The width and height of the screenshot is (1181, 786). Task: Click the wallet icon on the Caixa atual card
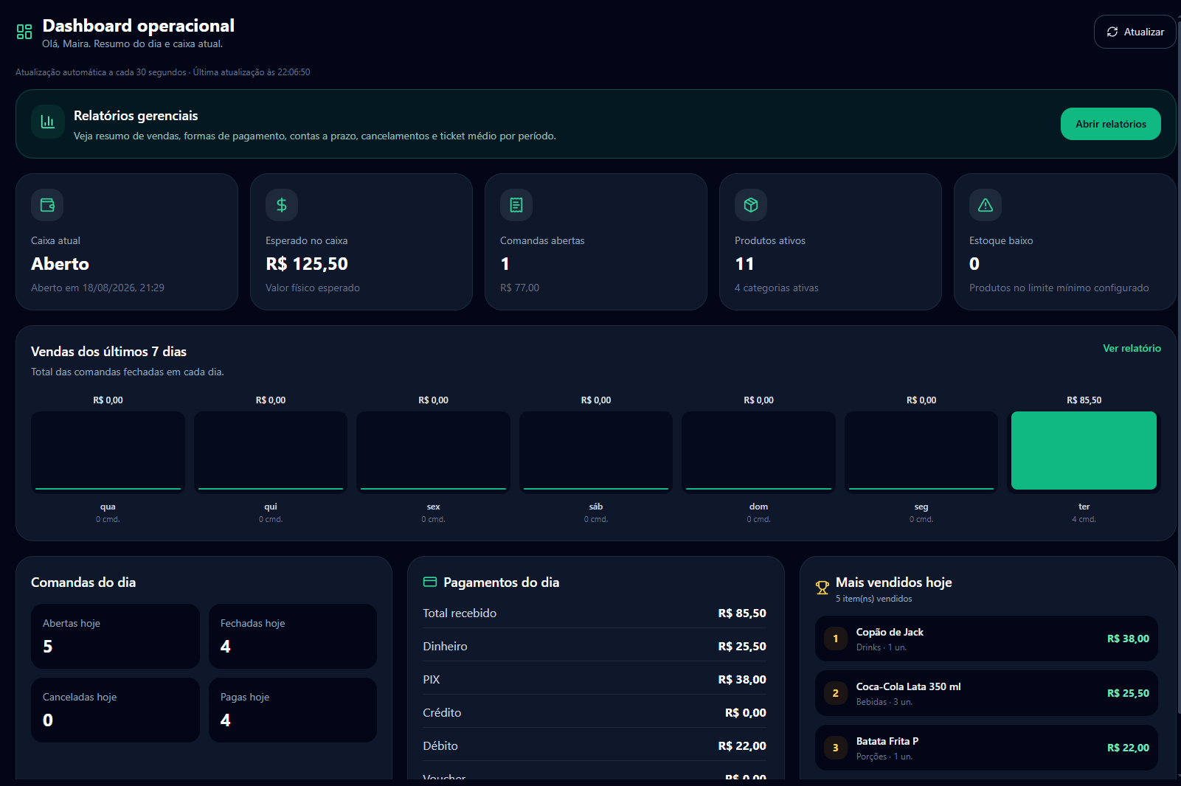point(47,205)
